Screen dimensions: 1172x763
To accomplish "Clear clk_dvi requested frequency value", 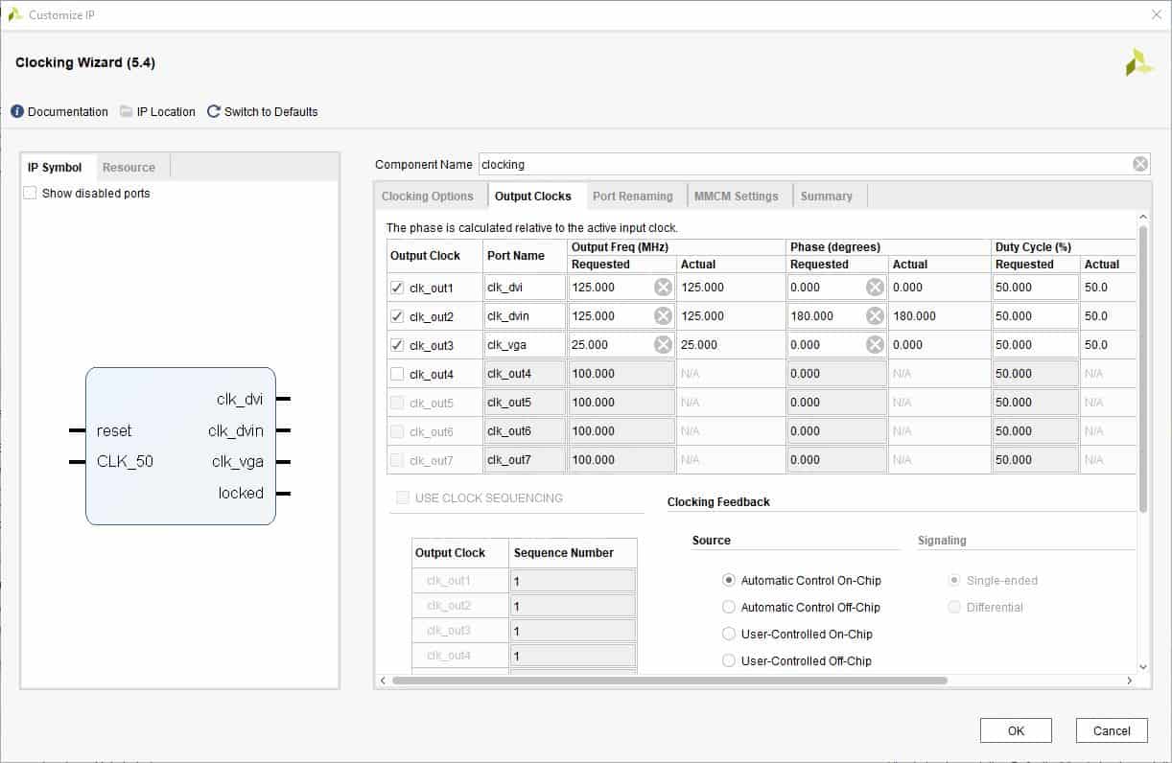I will [x=663, y=288].
